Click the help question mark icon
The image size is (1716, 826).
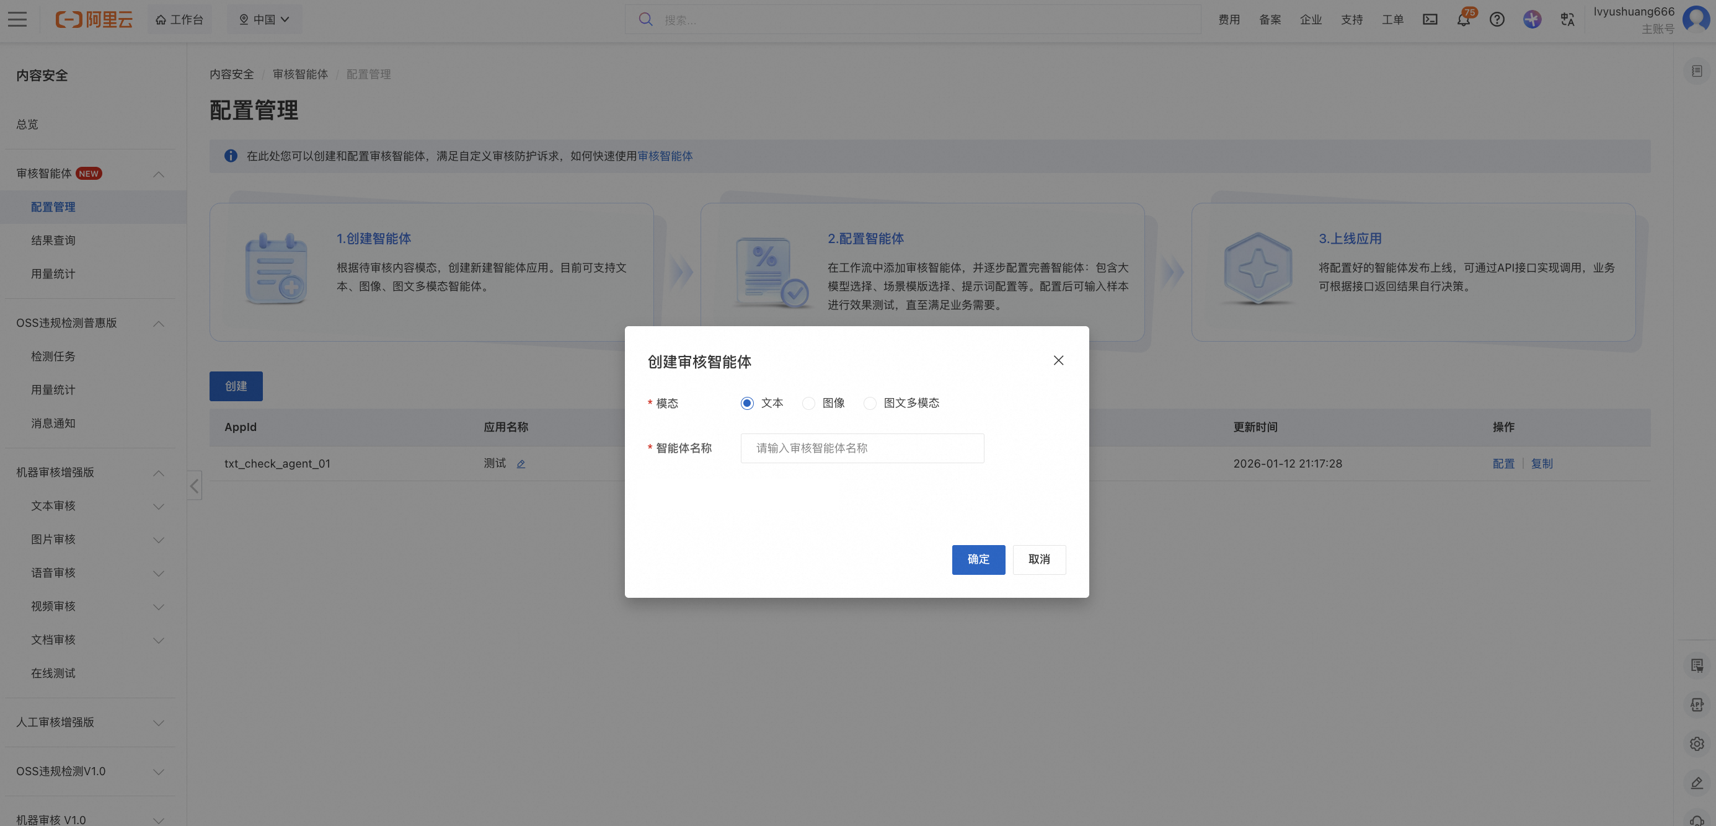pyautogui.click(x=1497, y=19)
